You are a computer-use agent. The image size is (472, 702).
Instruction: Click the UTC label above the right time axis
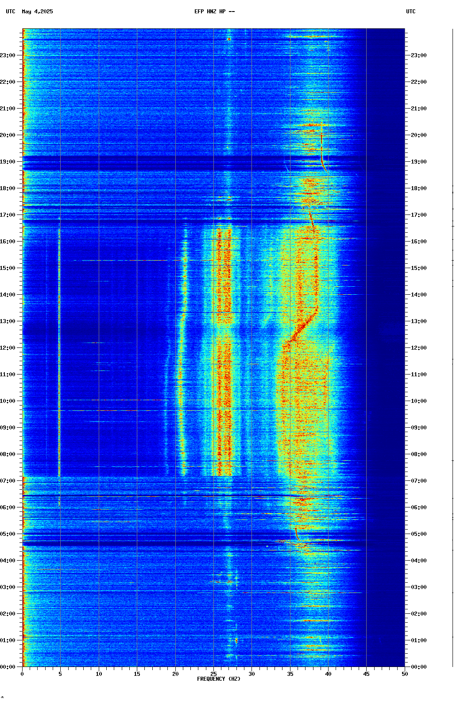(411, 12)
